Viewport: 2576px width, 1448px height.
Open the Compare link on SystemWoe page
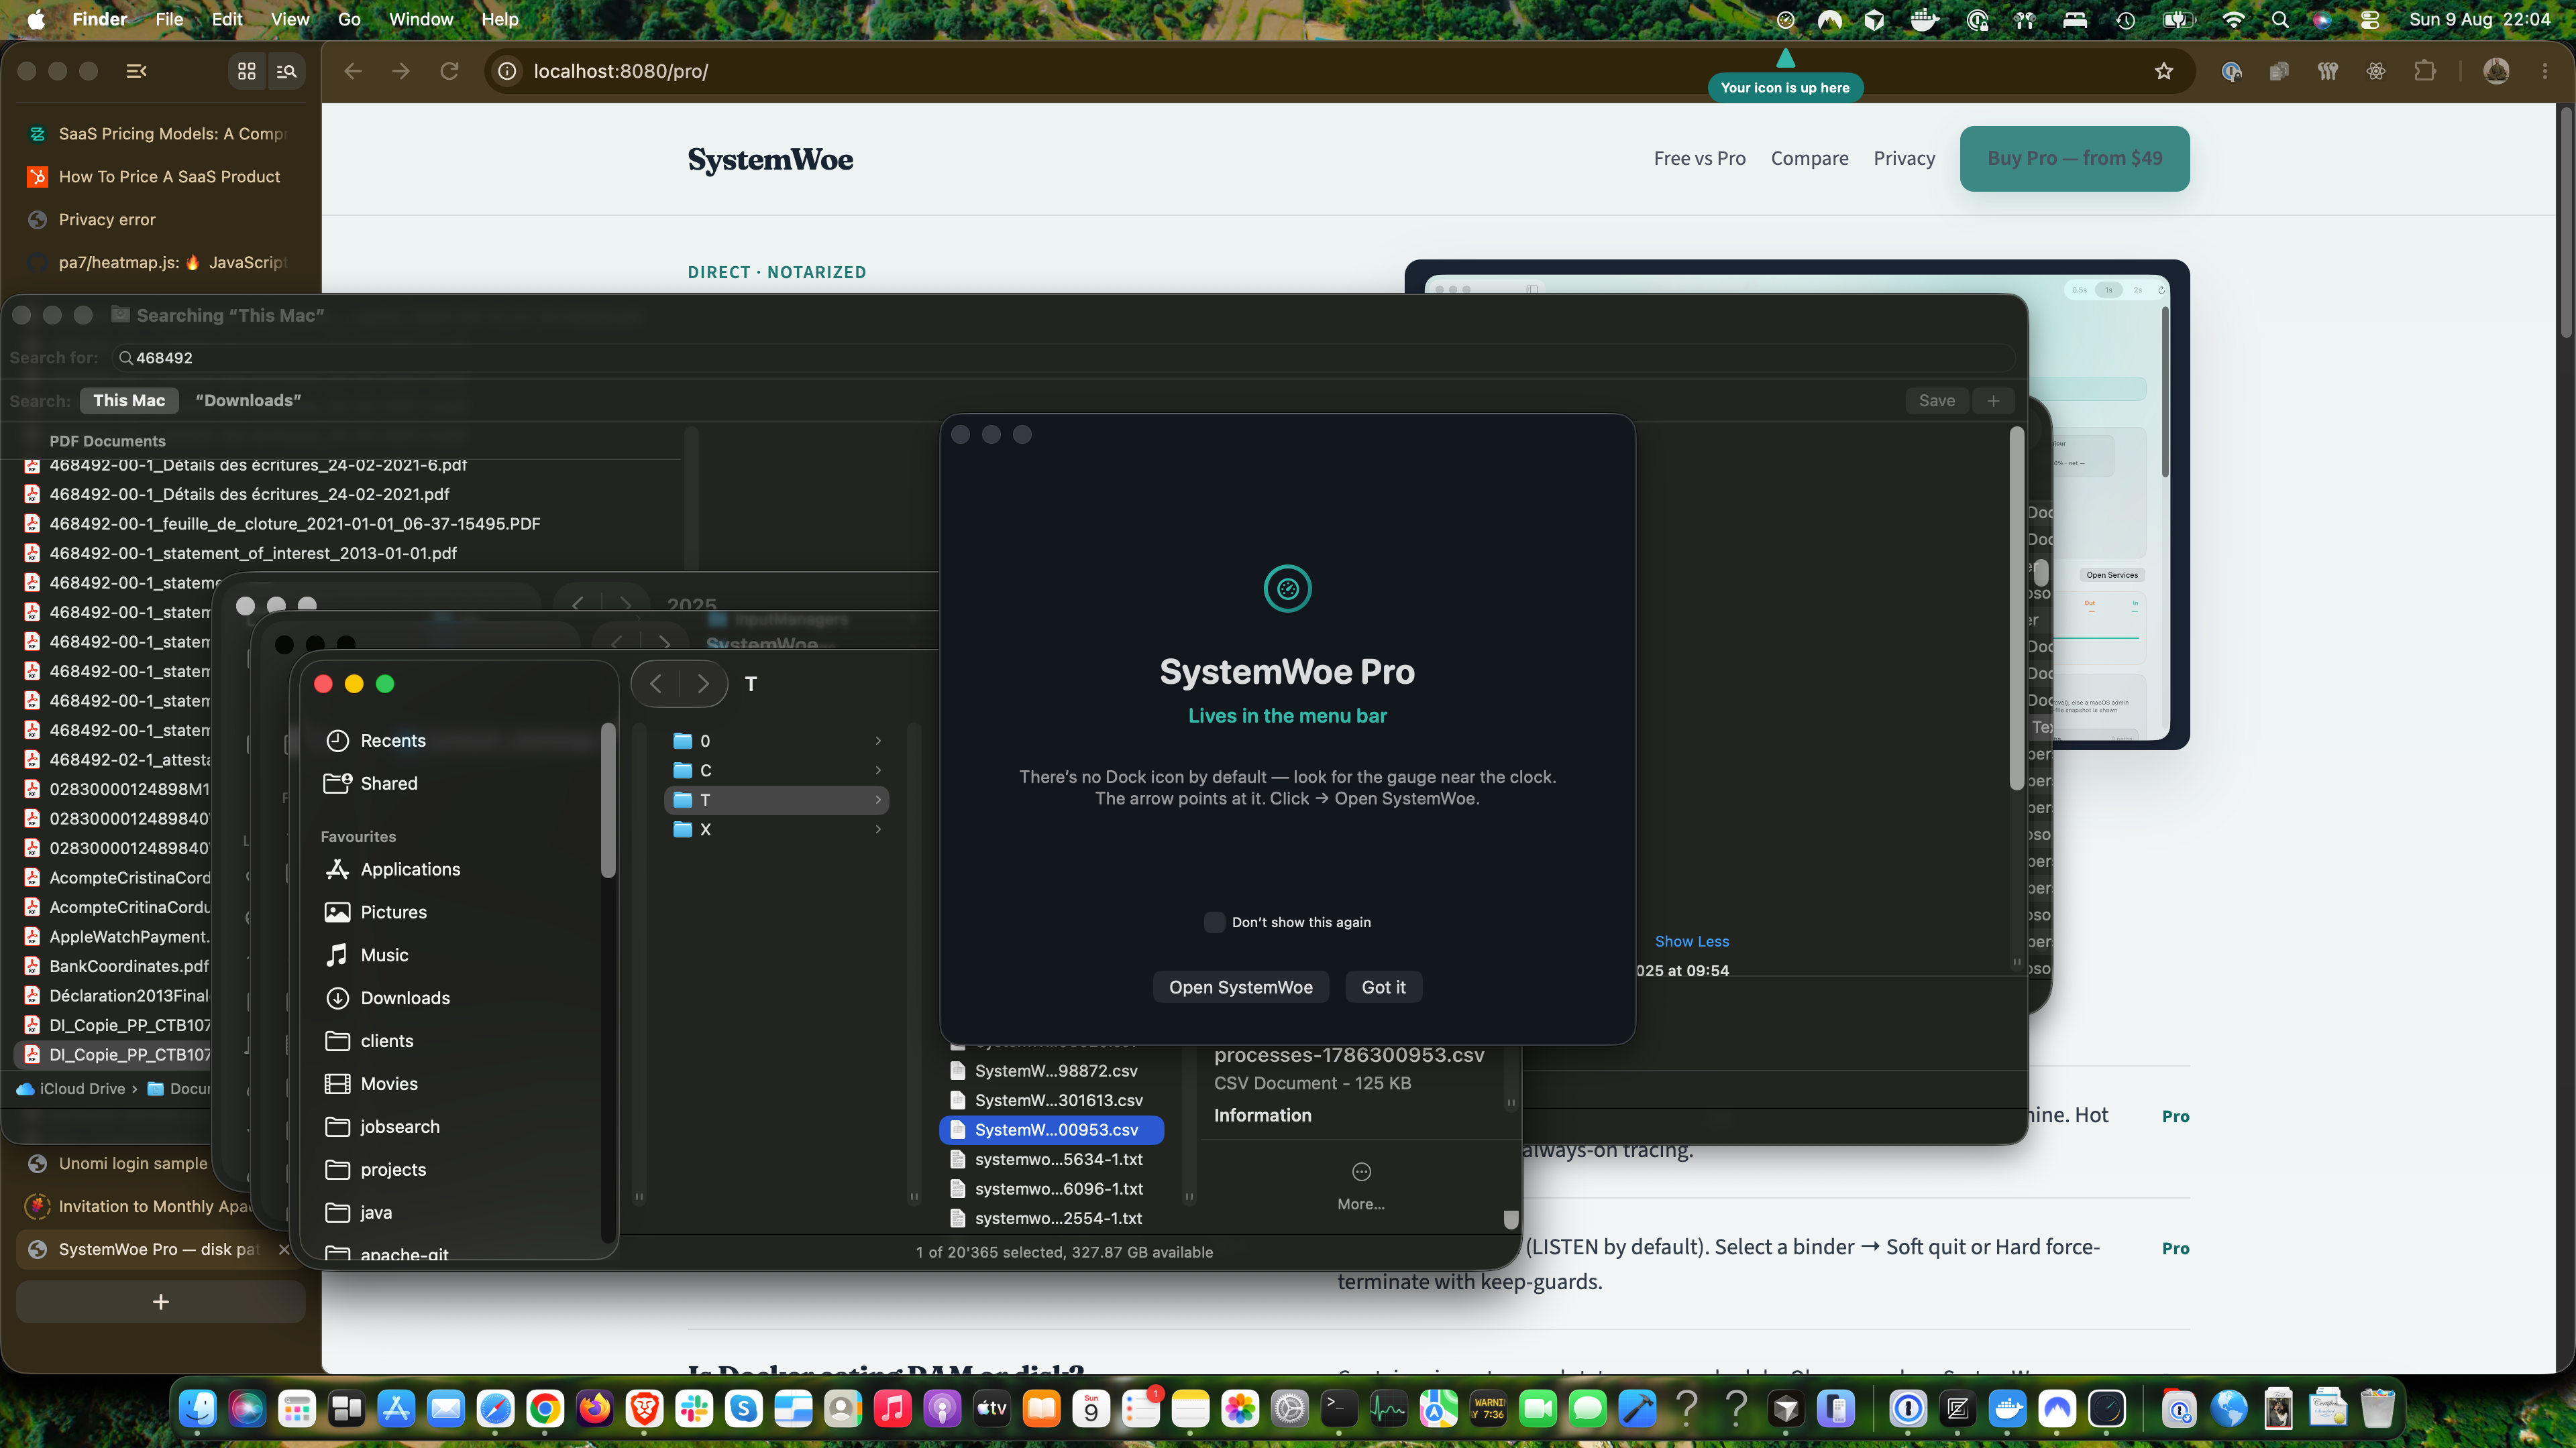[x=1809, y=158]
